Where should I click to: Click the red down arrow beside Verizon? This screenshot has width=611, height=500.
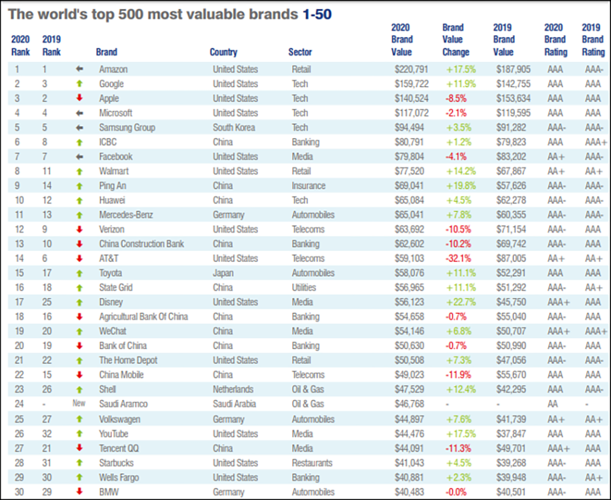click(x=80, y=229)
